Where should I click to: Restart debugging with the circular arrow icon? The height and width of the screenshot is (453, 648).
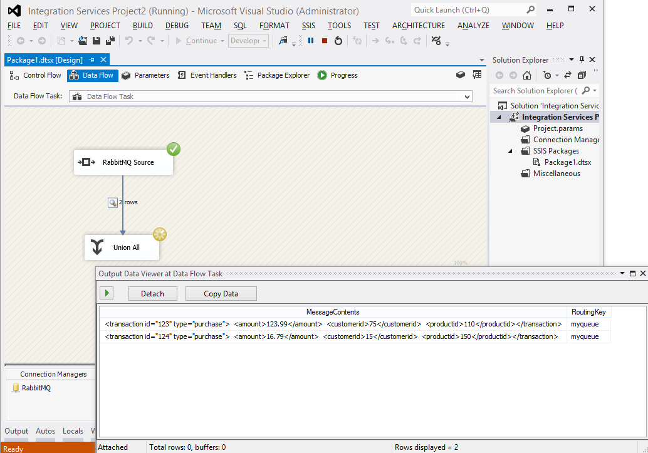(x=338, y=41)
